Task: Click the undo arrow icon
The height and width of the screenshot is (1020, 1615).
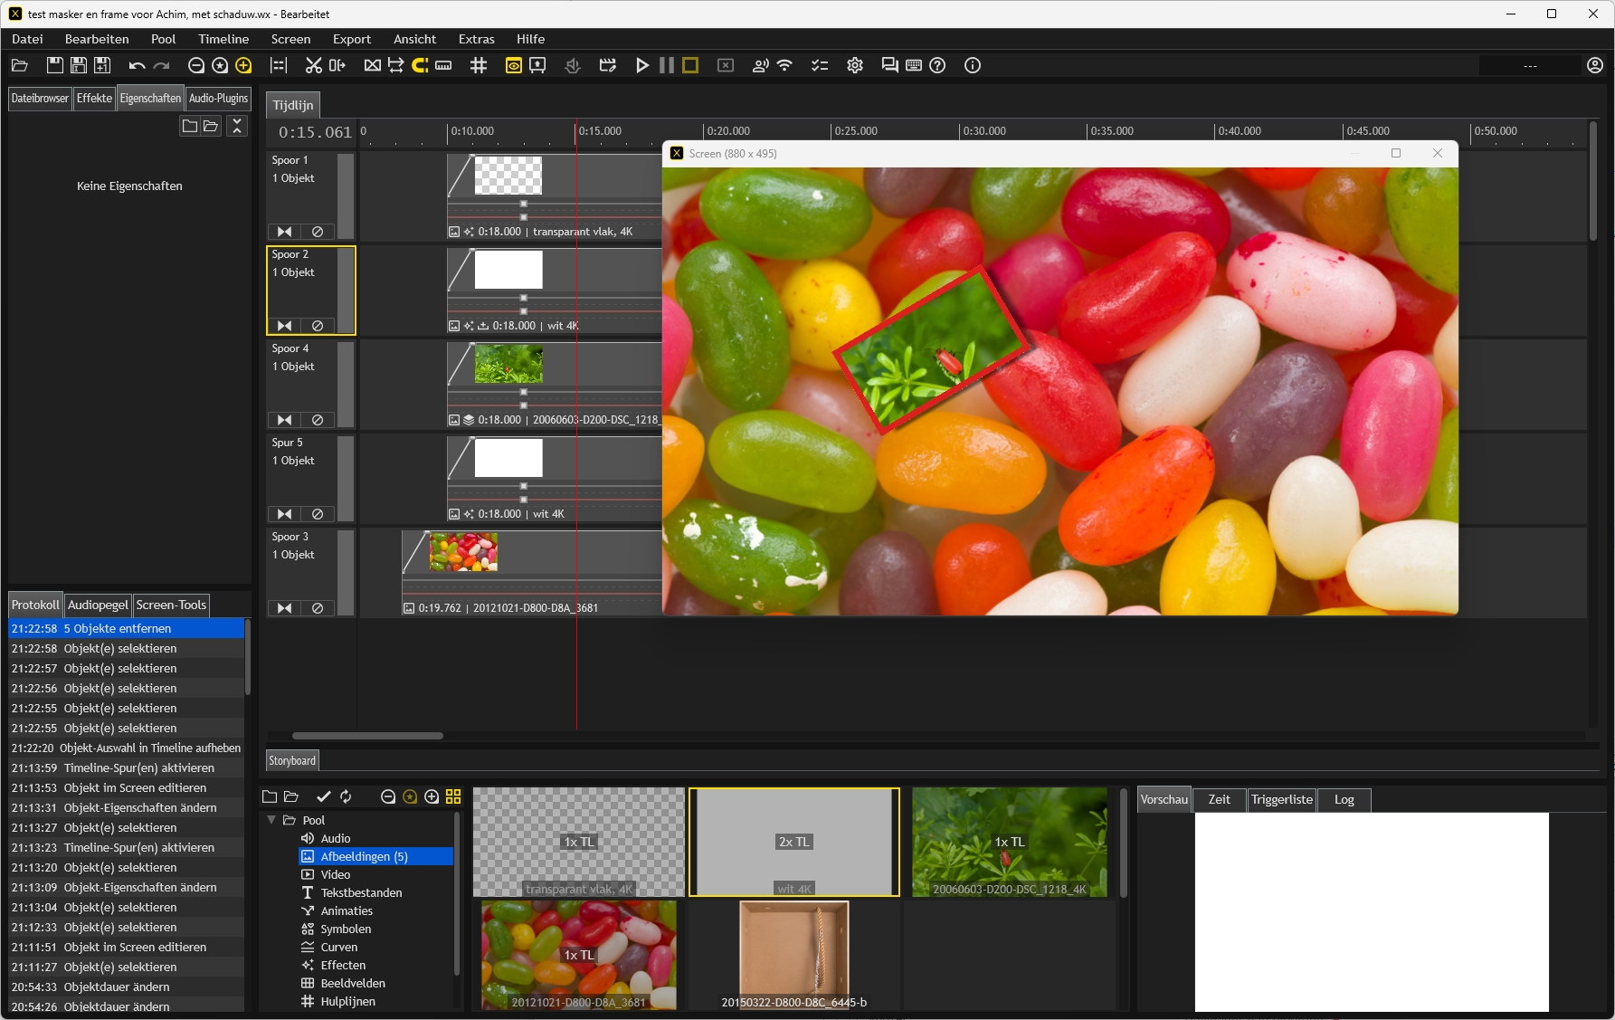Action: 137,65
